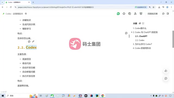
Task: Click the text 主要负责:
Action: click(22, 54)
